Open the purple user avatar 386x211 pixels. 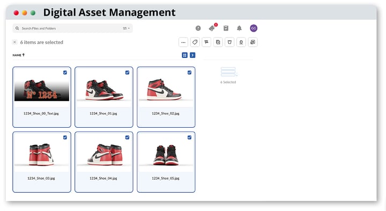pyautogui.click(x=254, y=28)
